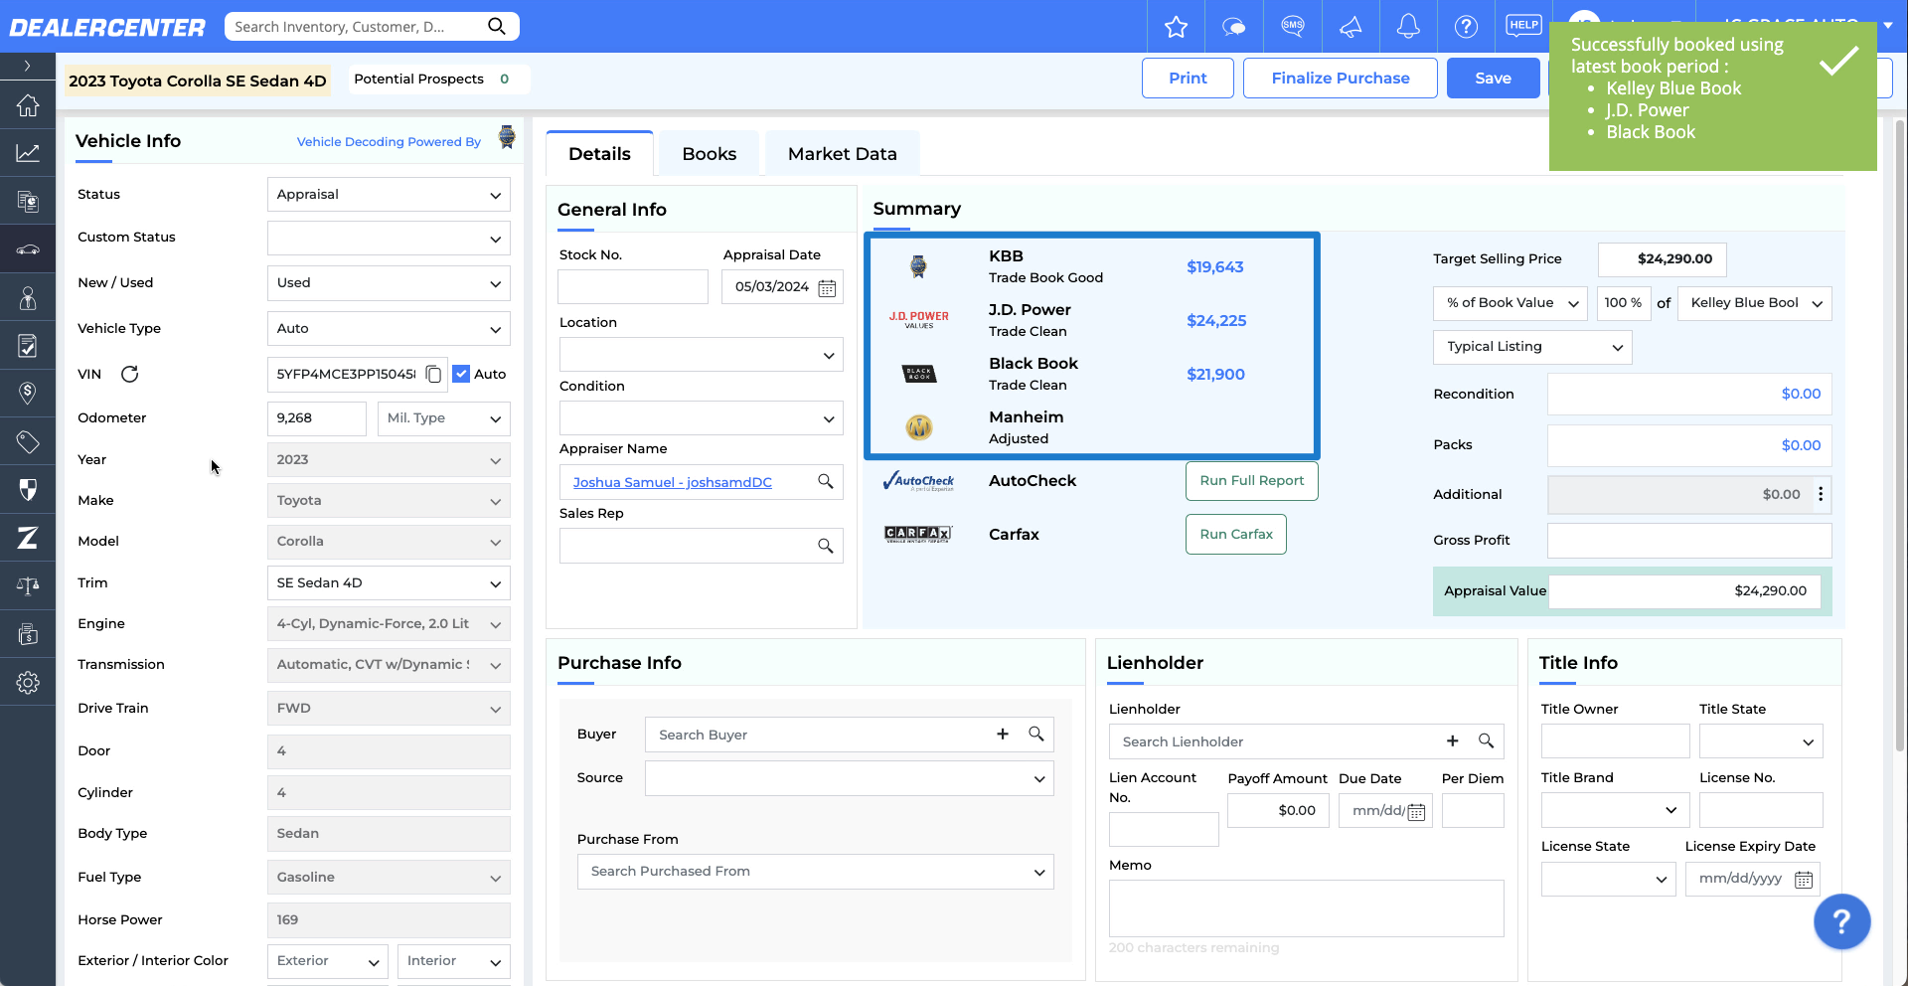Open the chat bubbles icon in header
Screen dimensions: 1908x986
[1234, 27]
